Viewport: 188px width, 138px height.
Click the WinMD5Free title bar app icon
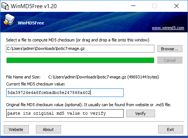[5, 6]
